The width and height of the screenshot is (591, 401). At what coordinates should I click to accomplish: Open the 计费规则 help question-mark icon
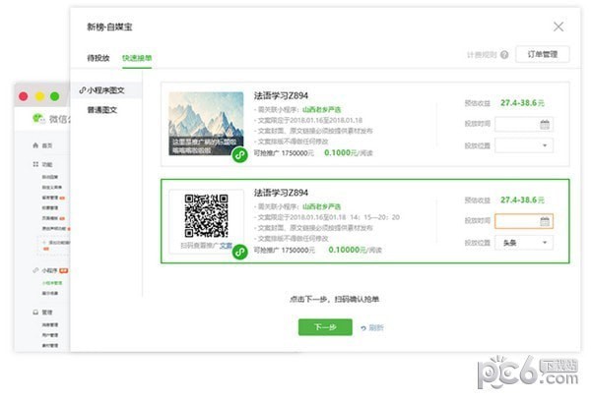(x=504, y=55)
